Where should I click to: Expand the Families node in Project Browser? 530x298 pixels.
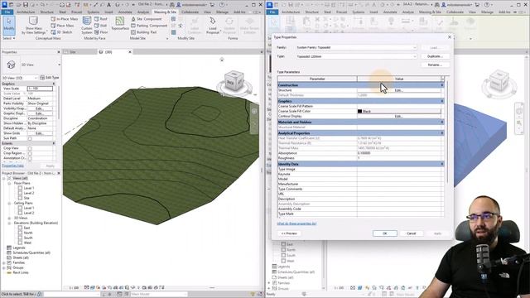coord(4,262)
